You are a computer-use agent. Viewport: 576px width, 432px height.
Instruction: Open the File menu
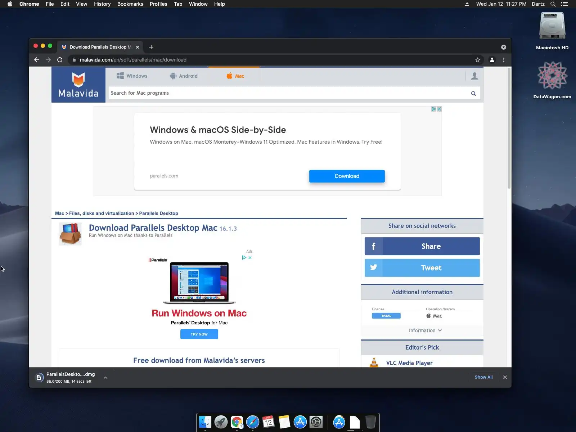50,4
